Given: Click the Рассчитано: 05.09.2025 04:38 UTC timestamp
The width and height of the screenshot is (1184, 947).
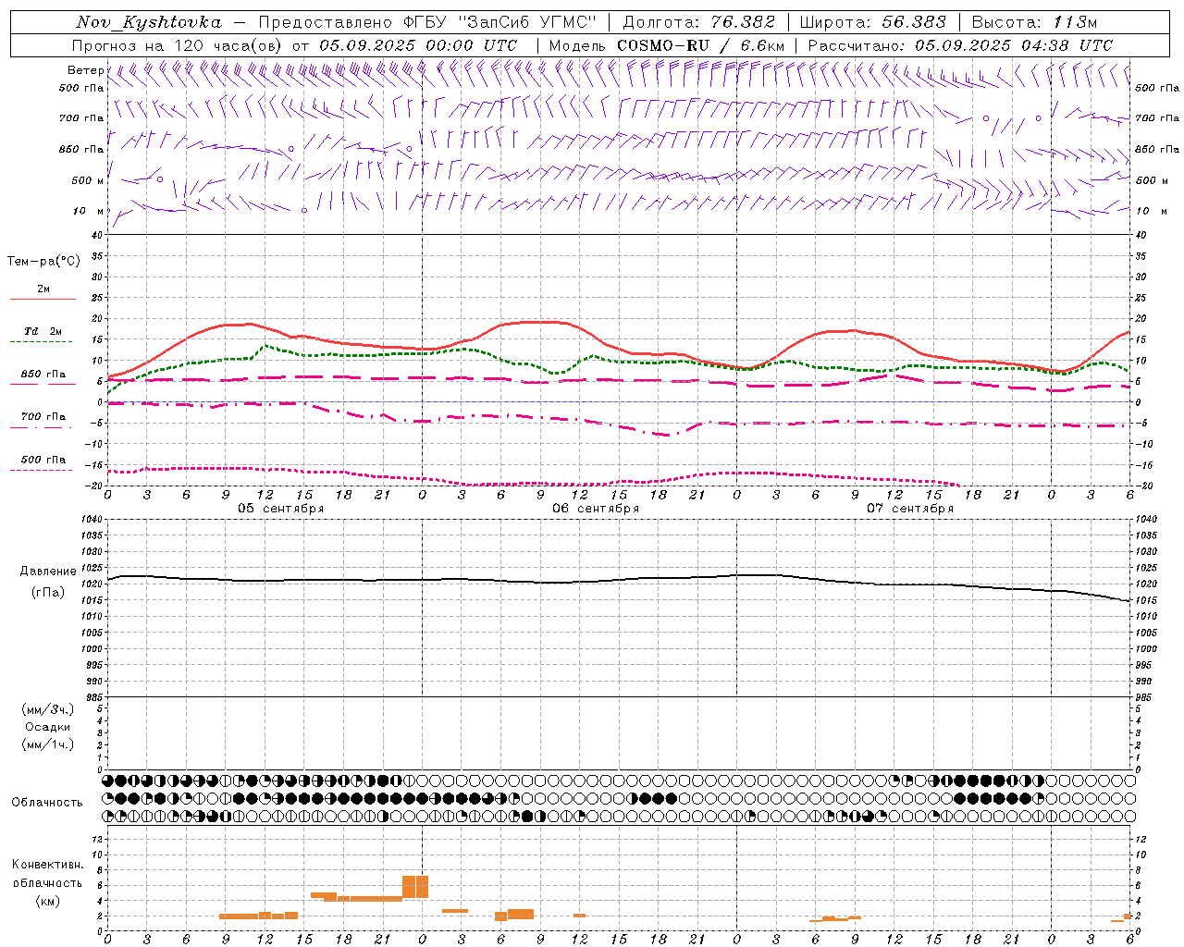Looking at the screenshot, I should [960, 45].
